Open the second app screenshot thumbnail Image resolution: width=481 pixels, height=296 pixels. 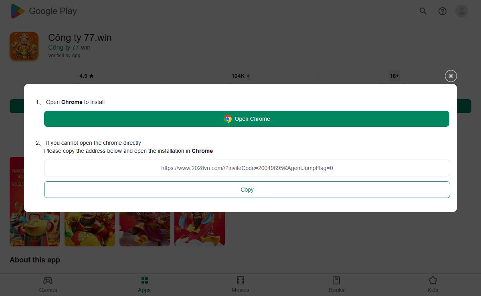(x=90, y=229)
